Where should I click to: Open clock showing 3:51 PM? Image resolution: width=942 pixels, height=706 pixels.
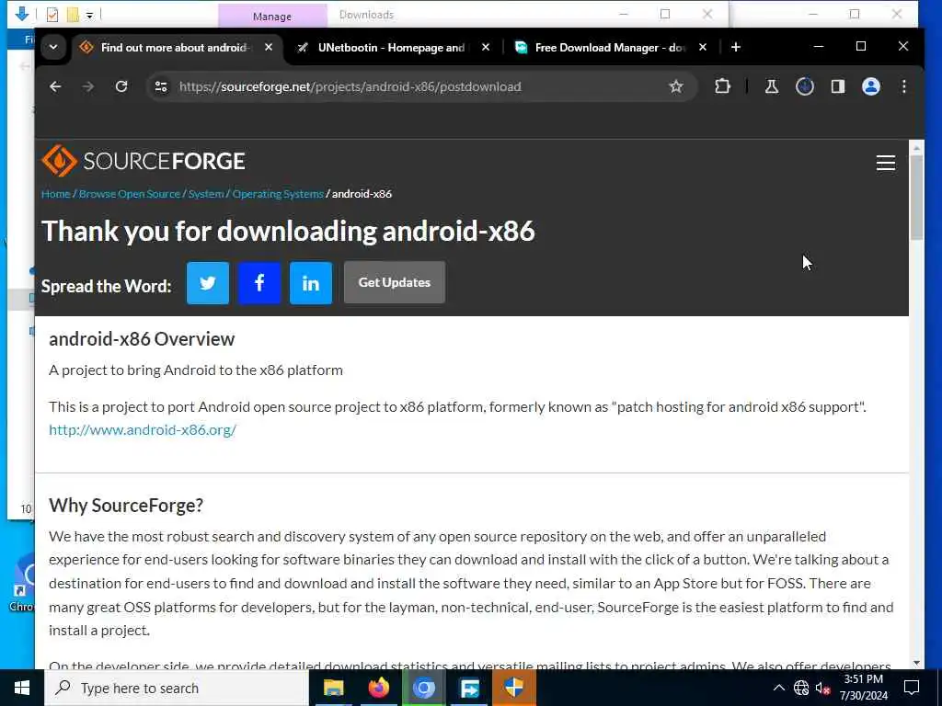pos(863,688)
